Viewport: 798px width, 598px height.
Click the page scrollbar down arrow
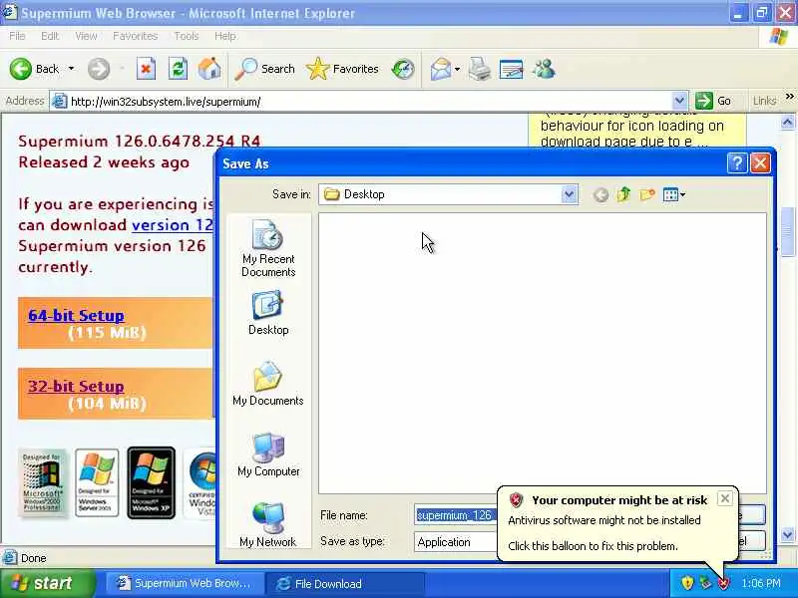coord(788,534)
